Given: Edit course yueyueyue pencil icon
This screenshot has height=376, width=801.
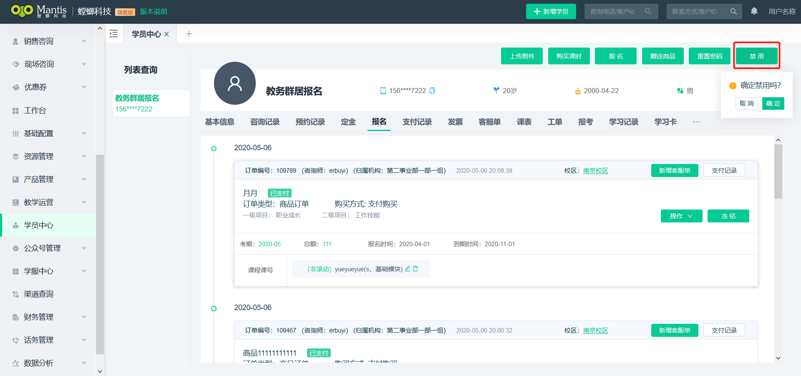Looking at the screenshot, I should [408, 269].
